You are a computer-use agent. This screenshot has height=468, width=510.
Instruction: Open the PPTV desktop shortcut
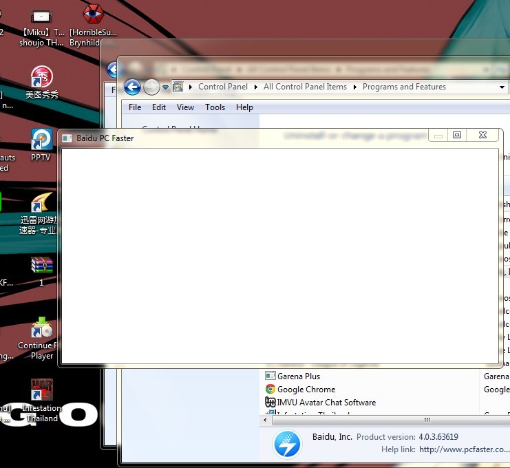pos(41,140)
